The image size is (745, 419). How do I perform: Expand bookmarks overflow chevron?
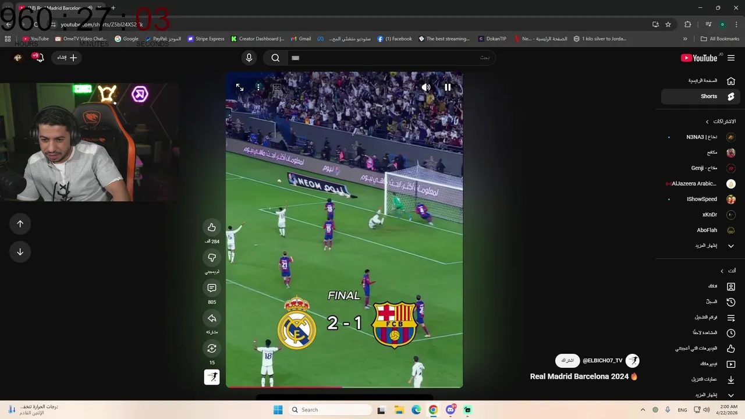coord(685,39)
